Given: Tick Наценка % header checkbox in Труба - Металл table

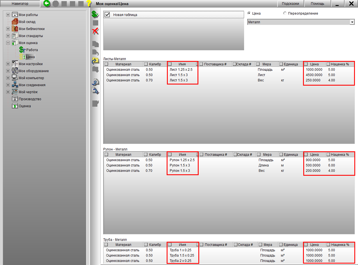Looking at the screenshot, I should 328,245.
